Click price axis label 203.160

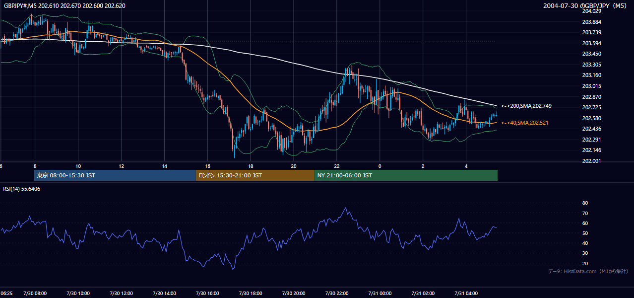point(592,75)
